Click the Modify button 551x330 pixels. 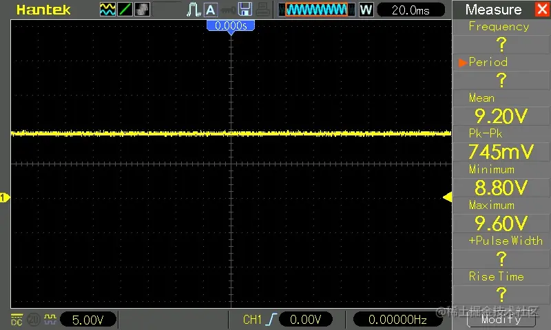tap(501, 319)
